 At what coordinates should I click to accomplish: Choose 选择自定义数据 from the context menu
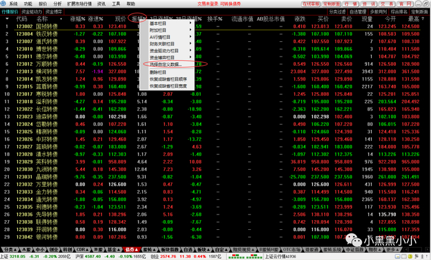tap(171, 64)
